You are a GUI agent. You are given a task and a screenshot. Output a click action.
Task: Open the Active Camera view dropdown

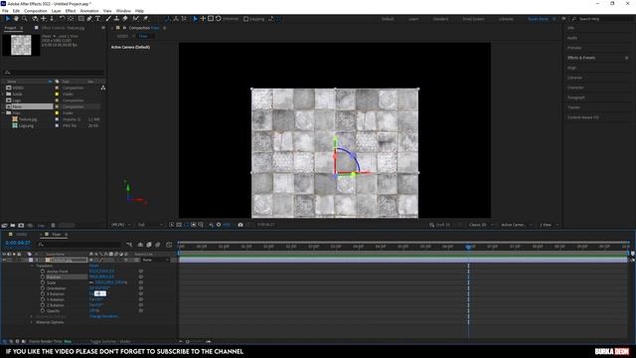coord(516,225)
